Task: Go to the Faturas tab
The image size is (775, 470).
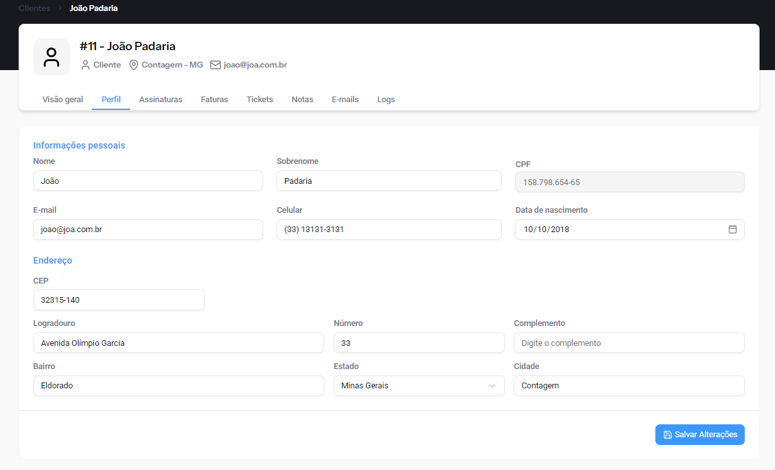Action: (214, 100)
